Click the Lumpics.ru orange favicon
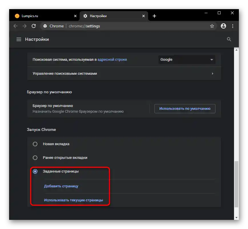248x229 pixels. pos(17,16)
